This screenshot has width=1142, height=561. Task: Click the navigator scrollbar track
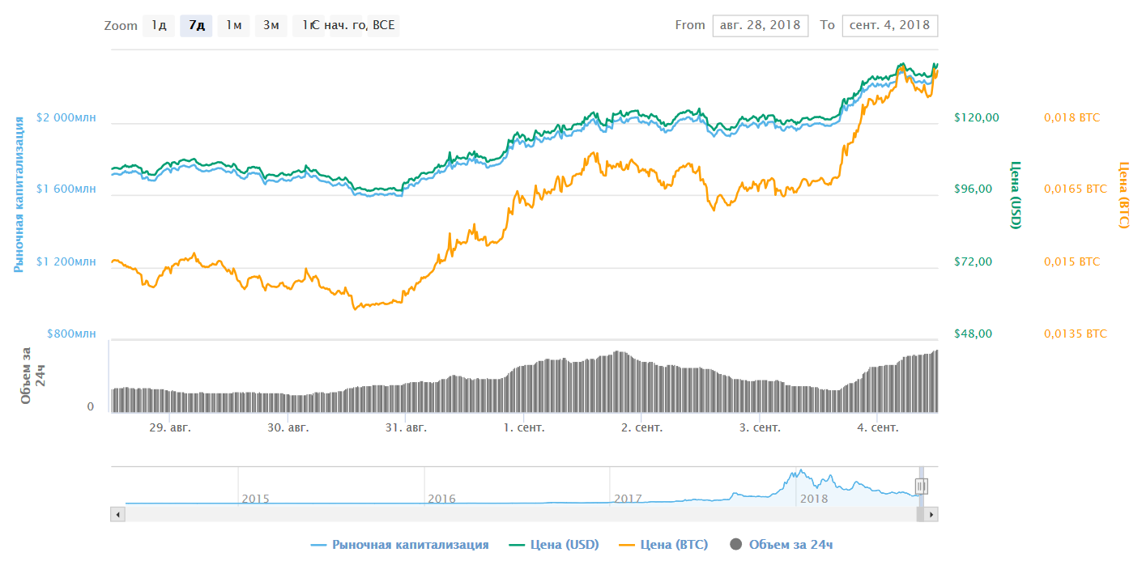click(518, 514)
